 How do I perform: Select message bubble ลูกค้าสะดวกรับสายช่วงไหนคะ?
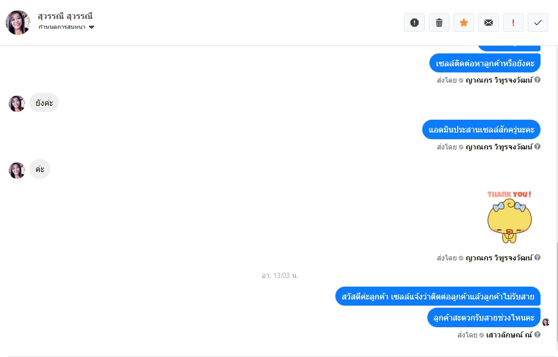point(484,317)
